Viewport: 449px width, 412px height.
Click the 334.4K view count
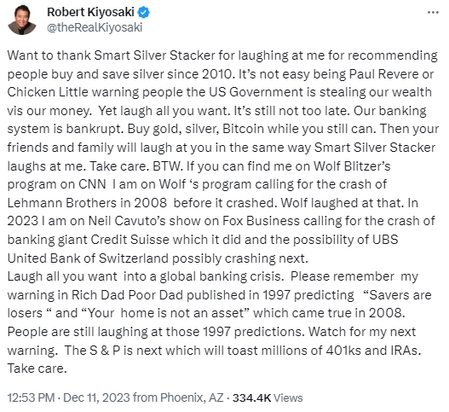251,397
